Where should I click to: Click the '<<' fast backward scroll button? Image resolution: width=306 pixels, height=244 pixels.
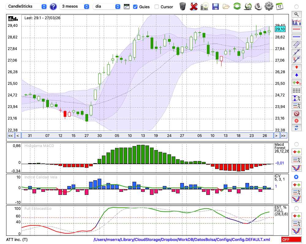pos(10,136)
